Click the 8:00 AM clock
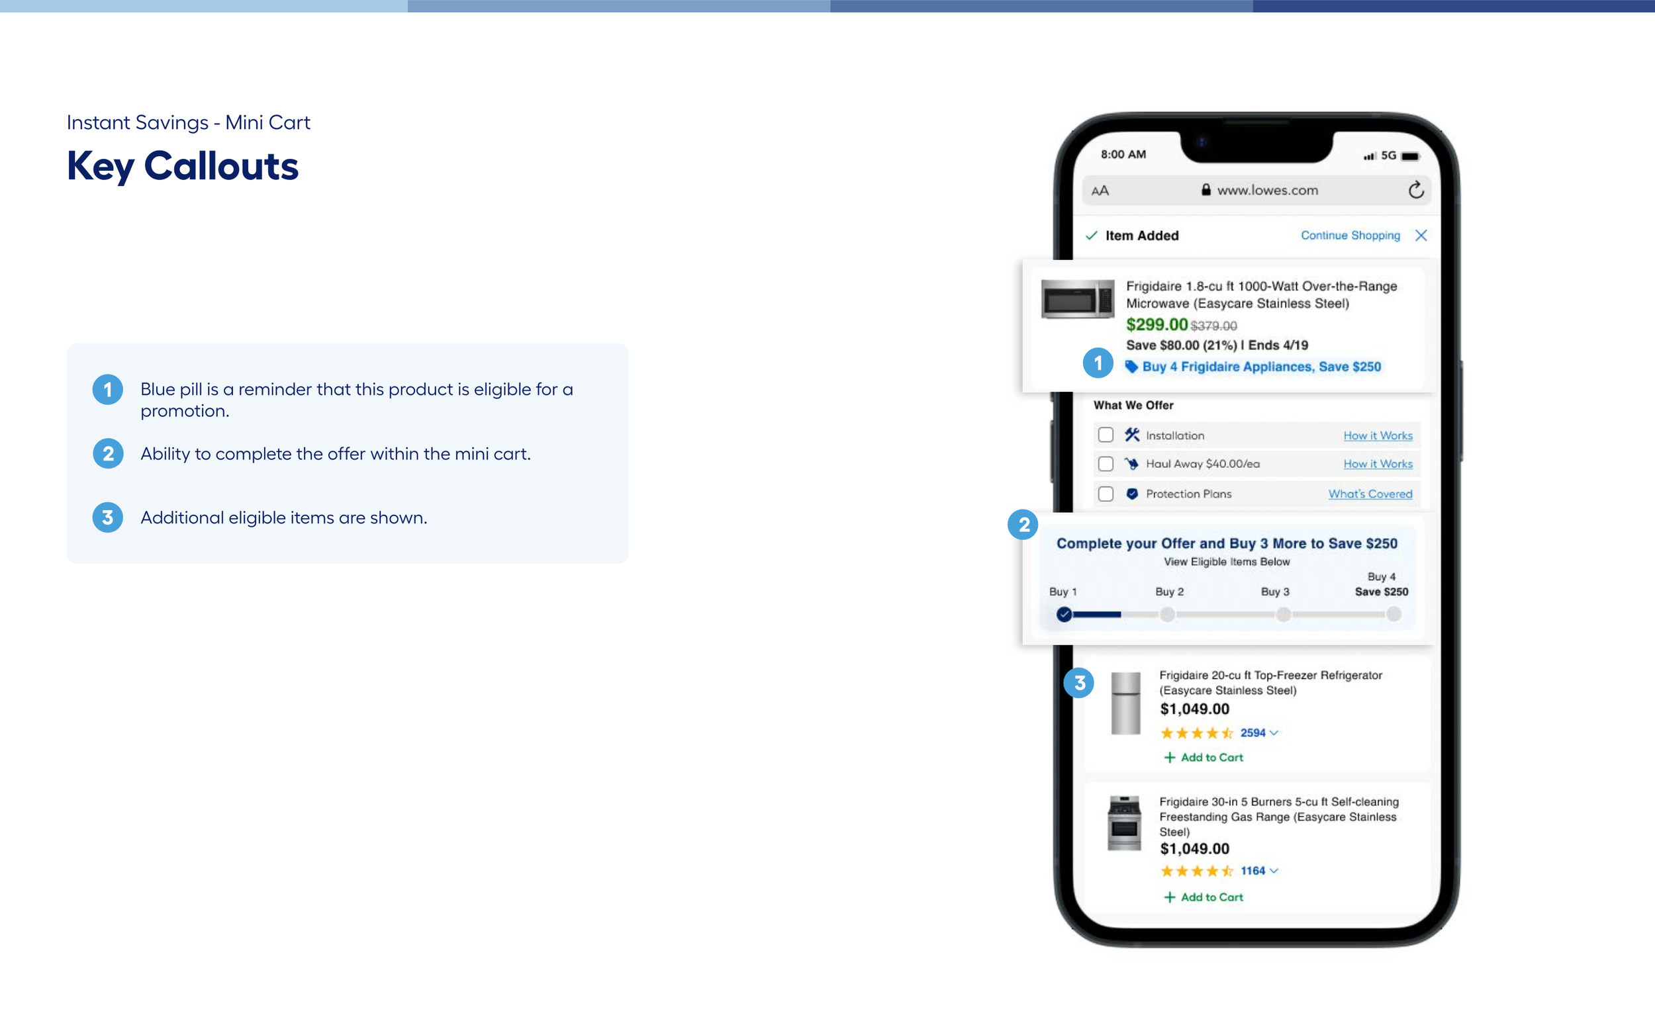Image resolution: width=1655 pixels, height=1025 pixels. pyautogui.click(x=1123, y=155)
